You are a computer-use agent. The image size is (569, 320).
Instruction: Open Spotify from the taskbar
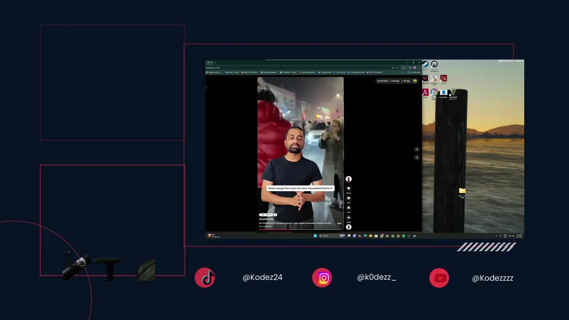404,236
